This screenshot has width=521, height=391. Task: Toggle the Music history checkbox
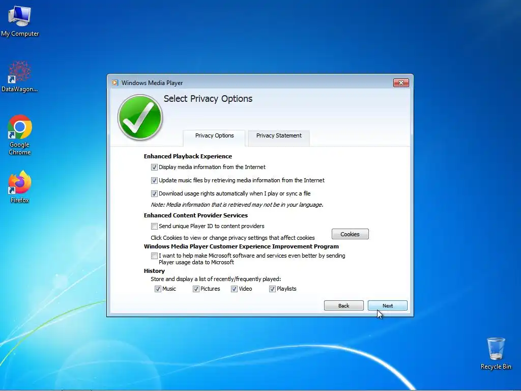click(x=158, y=289)
